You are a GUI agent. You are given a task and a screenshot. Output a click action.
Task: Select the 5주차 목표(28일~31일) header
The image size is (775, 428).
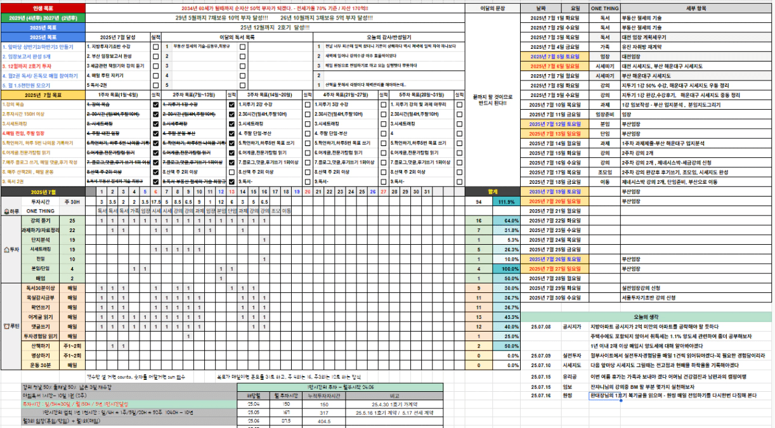click(420, 94)
